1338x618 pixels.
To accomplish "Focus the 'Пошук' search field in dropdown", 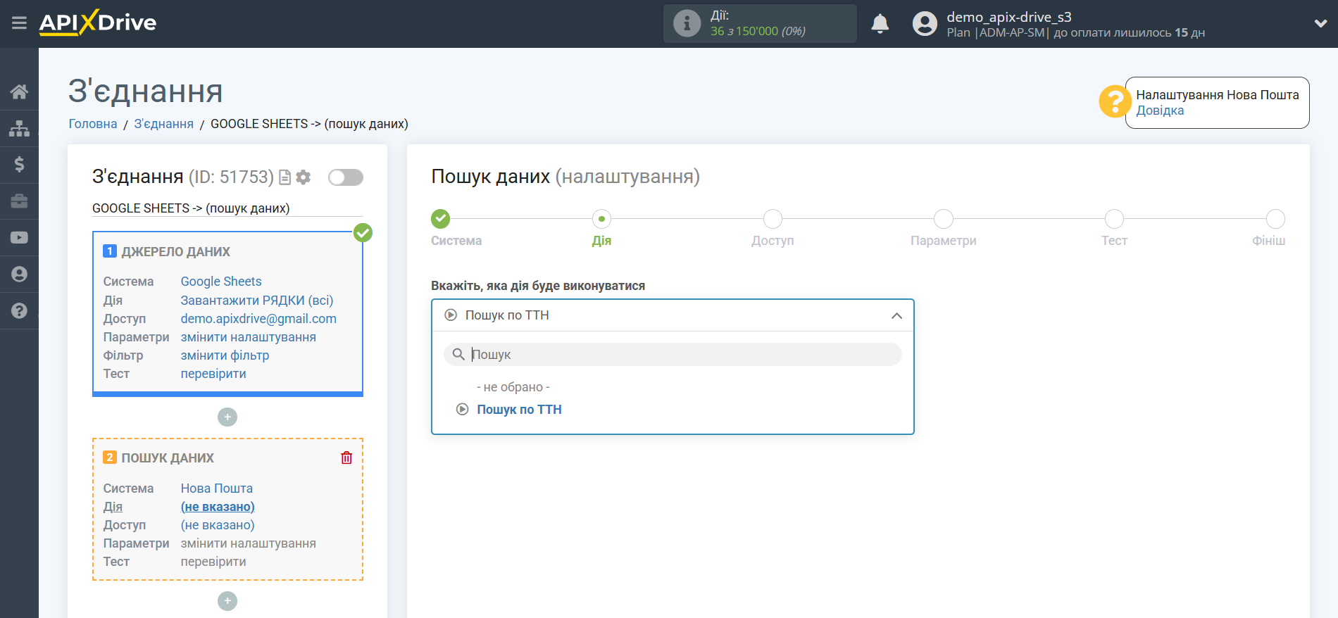I will pyautogui.click(x=673, y=355).
